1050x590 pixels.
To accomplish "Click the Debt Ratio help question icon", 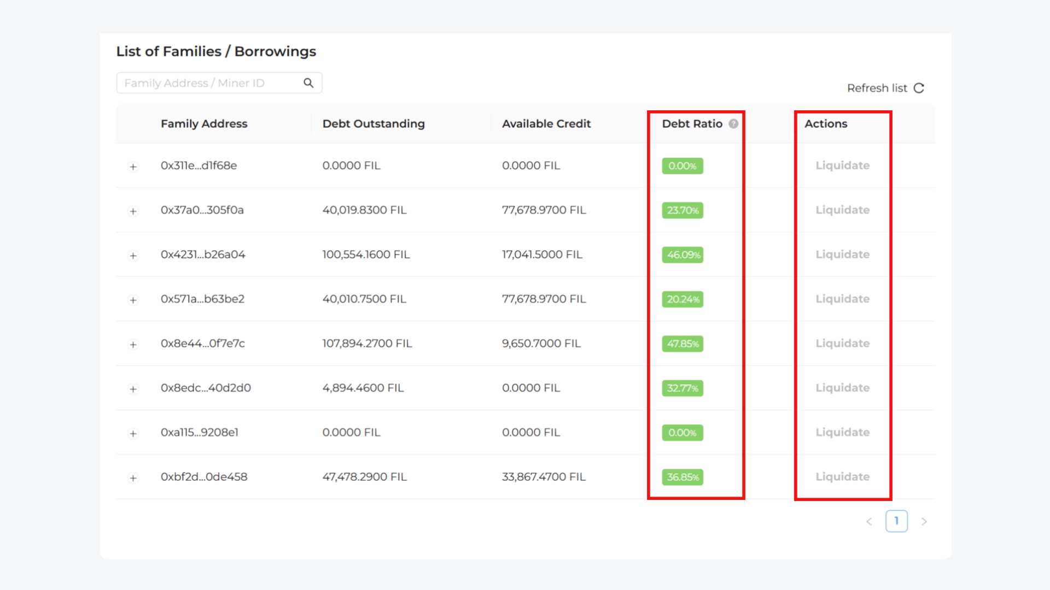I will (733, 124).
